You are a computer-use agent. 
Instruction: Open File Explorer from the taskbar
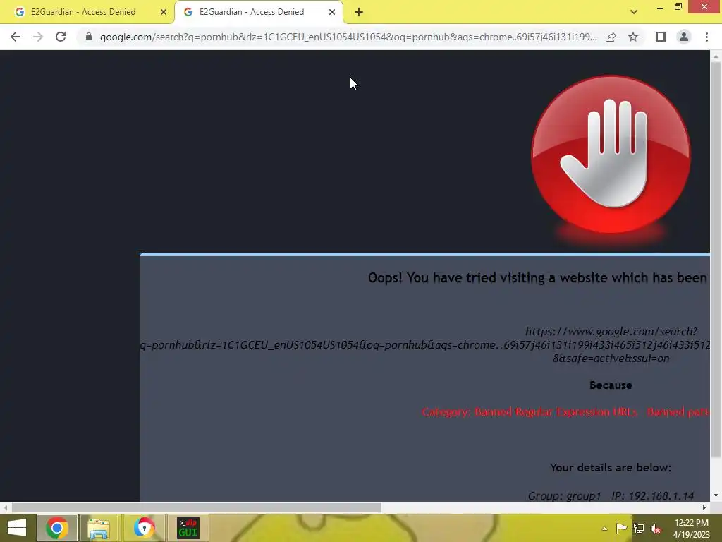pos(99,528)
